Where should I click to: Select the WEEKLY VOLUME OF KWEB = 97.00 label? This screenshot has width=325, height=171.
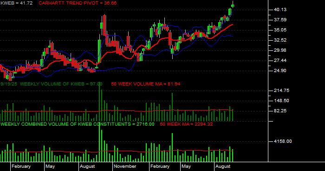[x=61, y=84]
